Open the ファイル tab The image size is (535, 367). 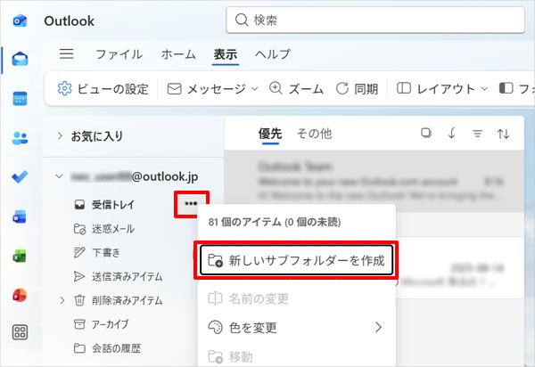click(x=119, y=54)
